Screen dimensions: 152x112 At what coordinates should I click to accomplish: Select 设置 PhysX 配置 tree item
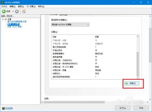(x=15, y=27)
